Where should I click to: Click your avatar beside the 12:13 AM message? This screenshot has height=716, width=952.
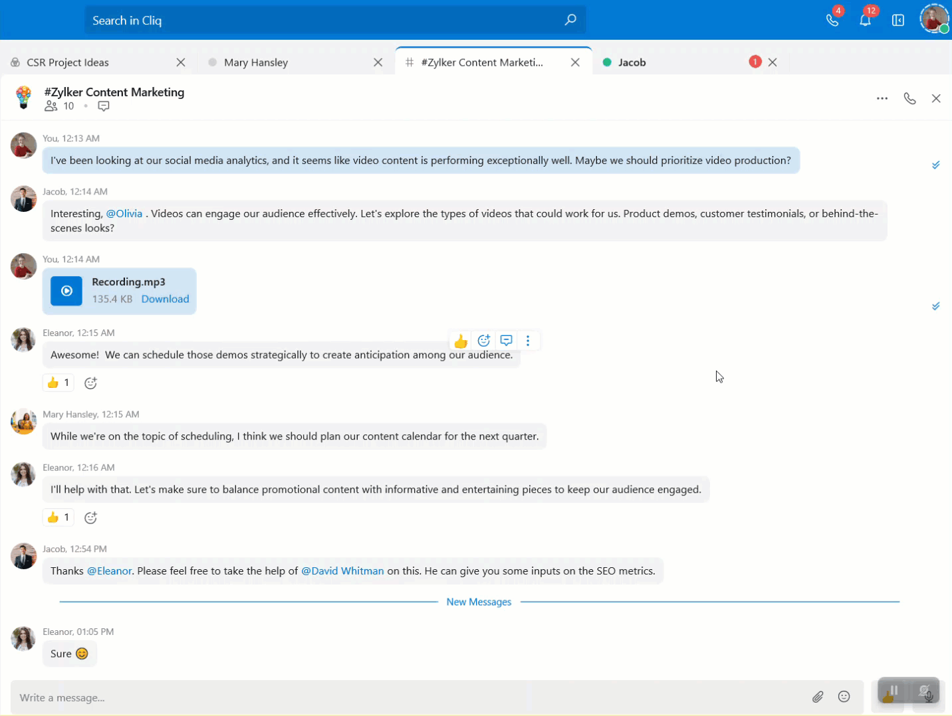pyautogui.click(x=23, y=145)
